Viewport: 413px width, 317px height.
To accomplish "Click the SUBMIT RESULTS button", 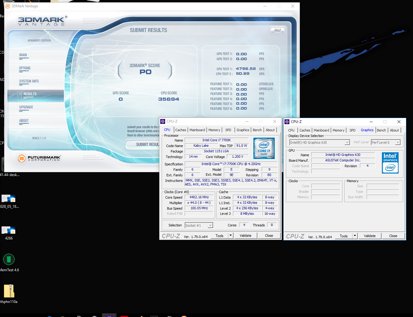I will pos(143,144).
